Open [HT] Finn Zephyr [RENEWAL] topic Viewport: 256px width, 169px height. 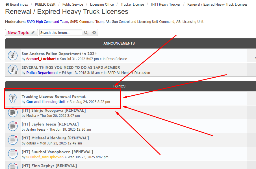click(49, 166)
